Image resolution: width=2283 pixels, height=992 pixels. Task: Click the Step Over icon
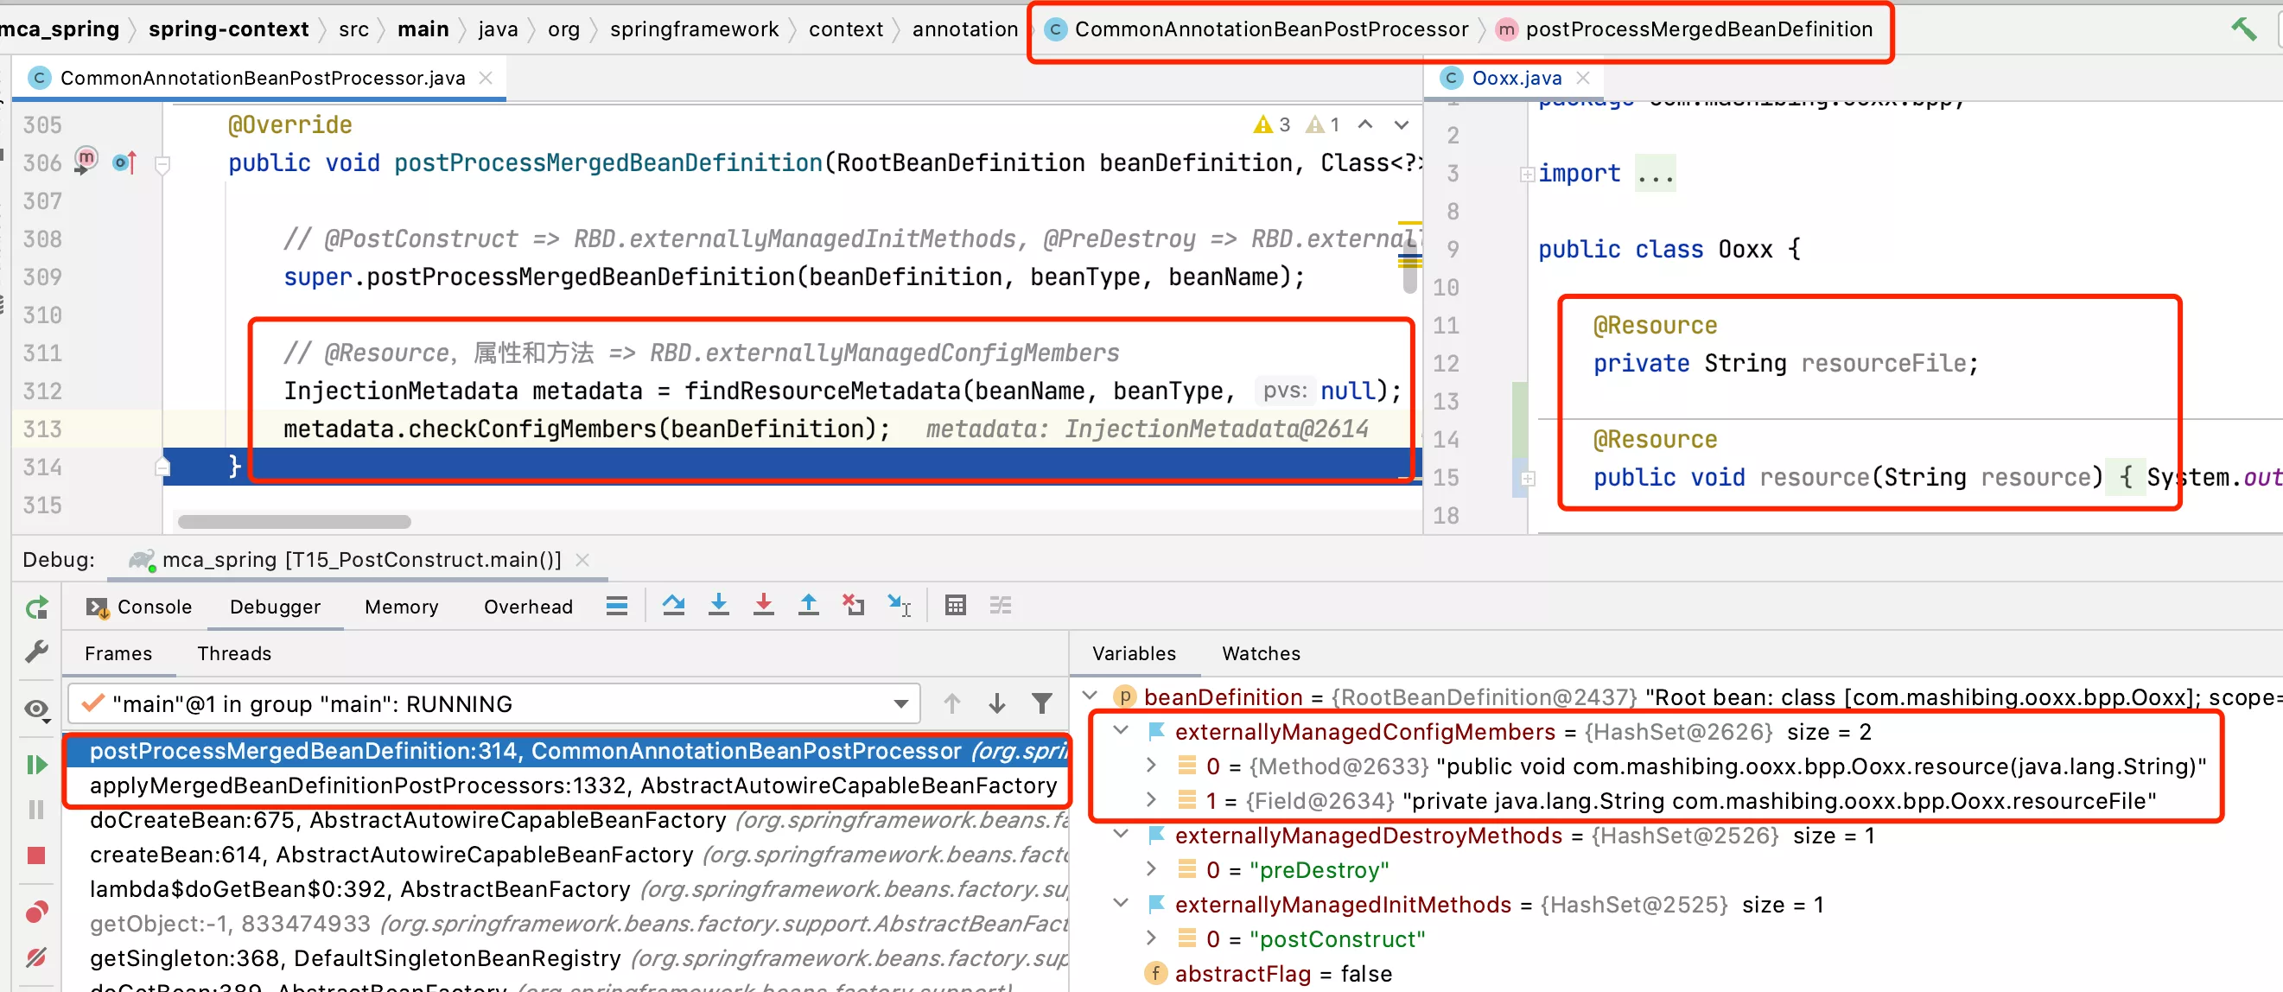[673, 606]
